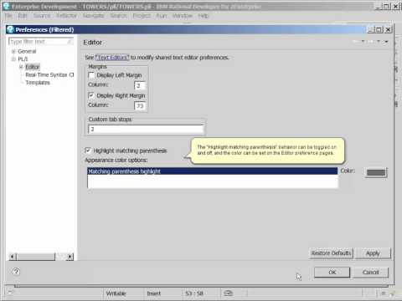
Task: Open the back history dropdown arrow
Action: pyautogui.click(x=363, y=42)
